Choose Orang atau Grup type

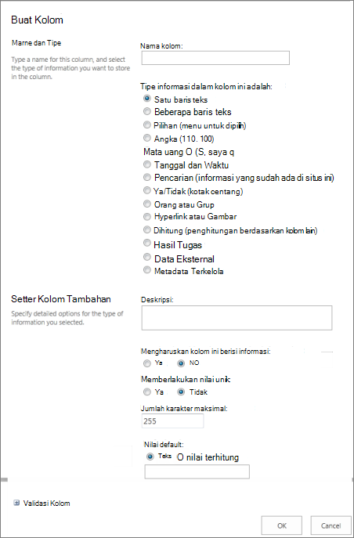click(146, 204)
